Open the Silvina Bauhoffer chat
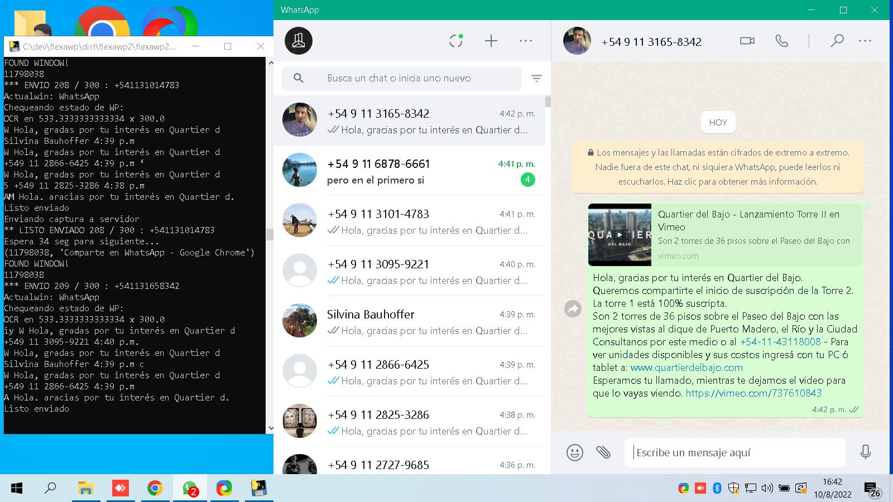 pos(409,321)
